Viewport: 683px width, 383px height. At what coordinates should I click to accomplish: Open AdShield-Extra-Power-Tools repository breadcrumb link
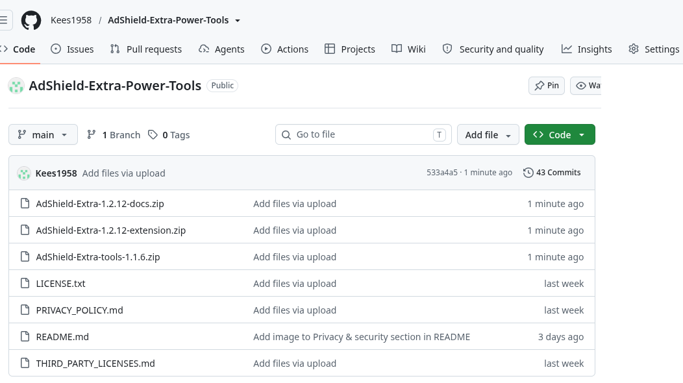168,20
